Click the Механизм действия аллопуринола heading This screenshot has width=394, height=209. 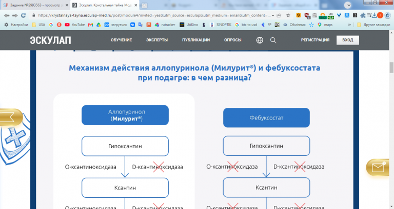[194, 73]
